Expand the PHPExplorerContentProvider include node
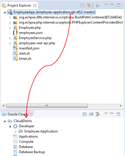Image resolution: width=125 pixels, height=156 pixels. pos(10,23)
